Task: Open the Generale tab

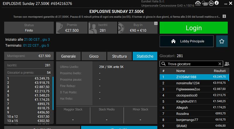Action: [68, 56]
